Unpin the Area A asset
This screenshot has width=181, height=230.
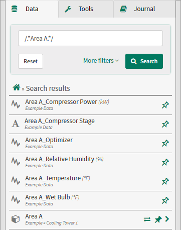(x=158, y=219)
